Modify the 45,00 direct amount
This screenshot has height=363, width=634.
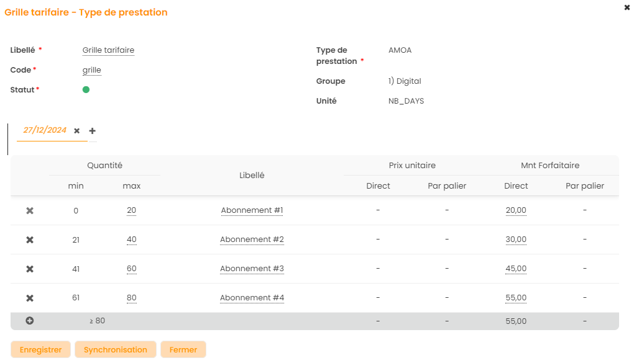[516, 269]
